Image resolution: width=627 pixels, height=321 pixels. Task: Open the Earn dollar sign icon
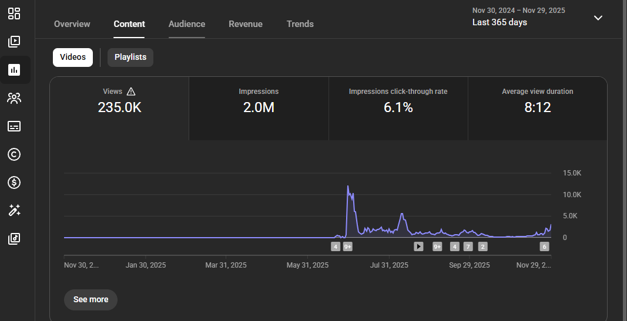[x=14, y=183]
